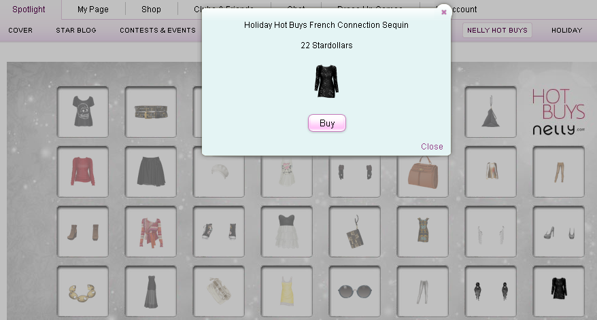Viewport: 597px width, 320px height.
Task: Open the Spotlight tab
Action: coord(29,9)
